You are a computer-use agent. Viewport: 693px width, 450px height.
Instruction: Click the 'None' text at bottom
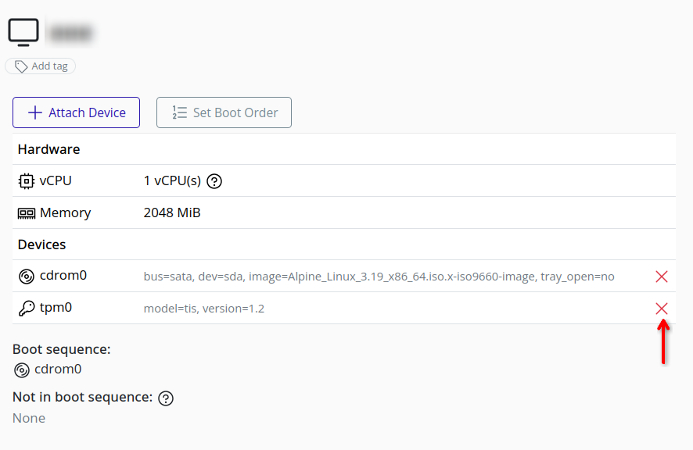29,418
